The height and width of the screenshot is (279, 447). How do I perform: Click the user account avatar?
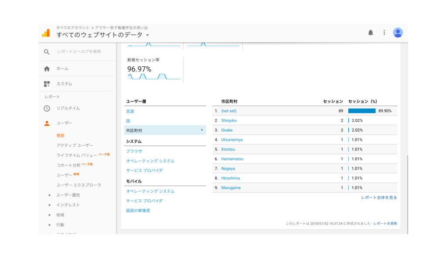tap(398, 33)
